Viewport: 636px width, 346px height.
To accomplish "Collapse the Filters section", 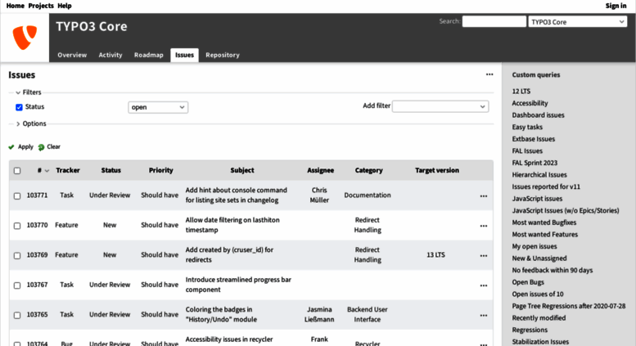I will (29, 92).
